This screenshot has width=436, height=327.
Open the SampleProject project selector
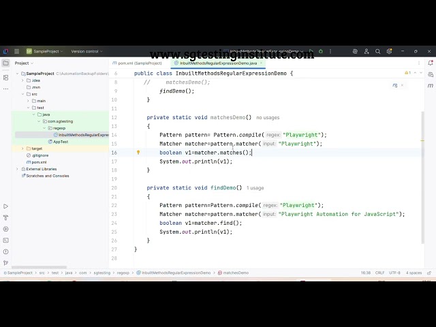(44, 51)
